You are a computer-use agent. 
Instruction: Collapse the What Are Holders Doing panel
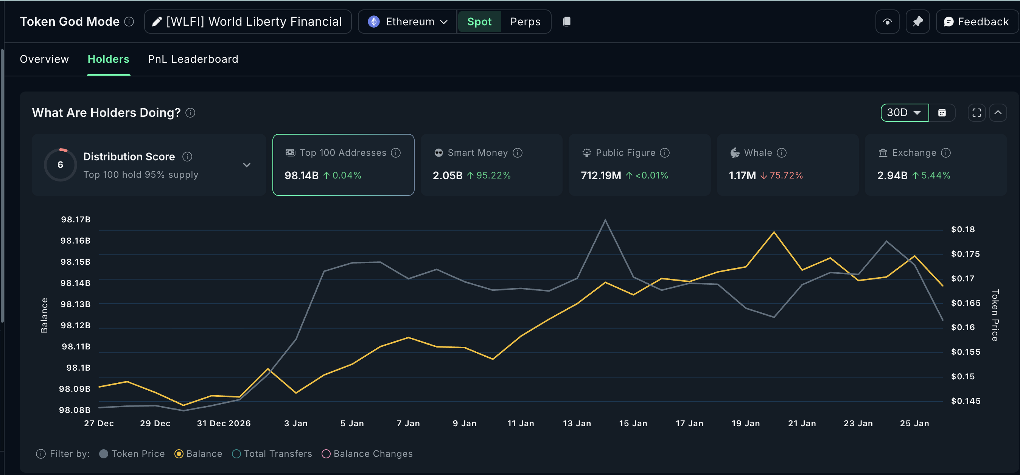(x=998, y=113)
